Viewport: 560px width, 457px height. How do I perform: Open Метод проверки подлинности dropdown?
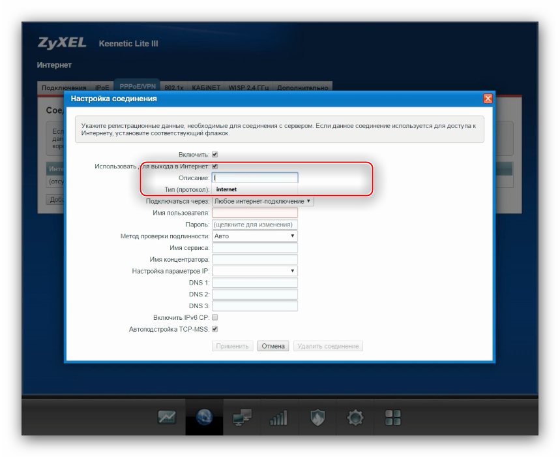coord(255,236)
